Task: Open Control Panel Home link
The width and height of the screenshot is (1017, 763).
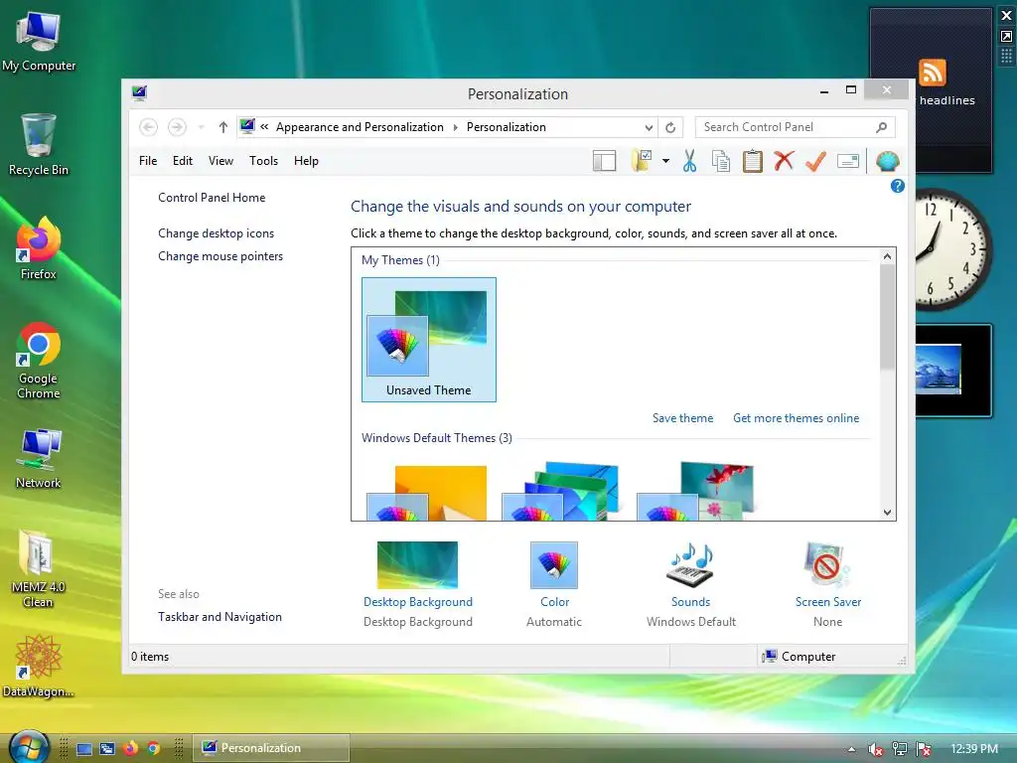Action: [x=212, y=198]
